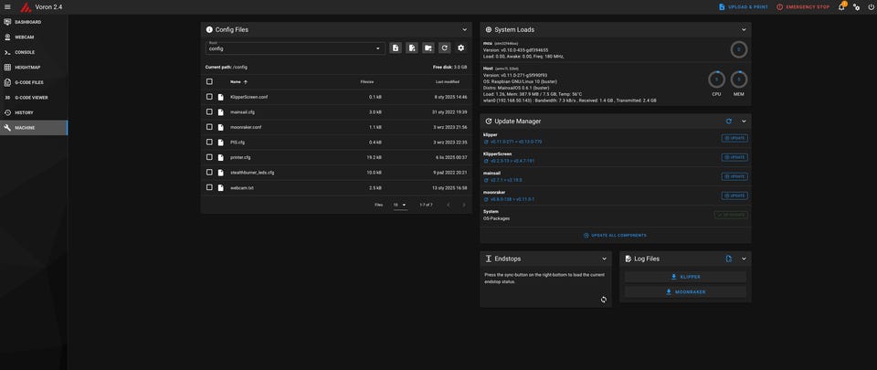Click the create new folder icon

pyautogui.click(x=428, y=48)
